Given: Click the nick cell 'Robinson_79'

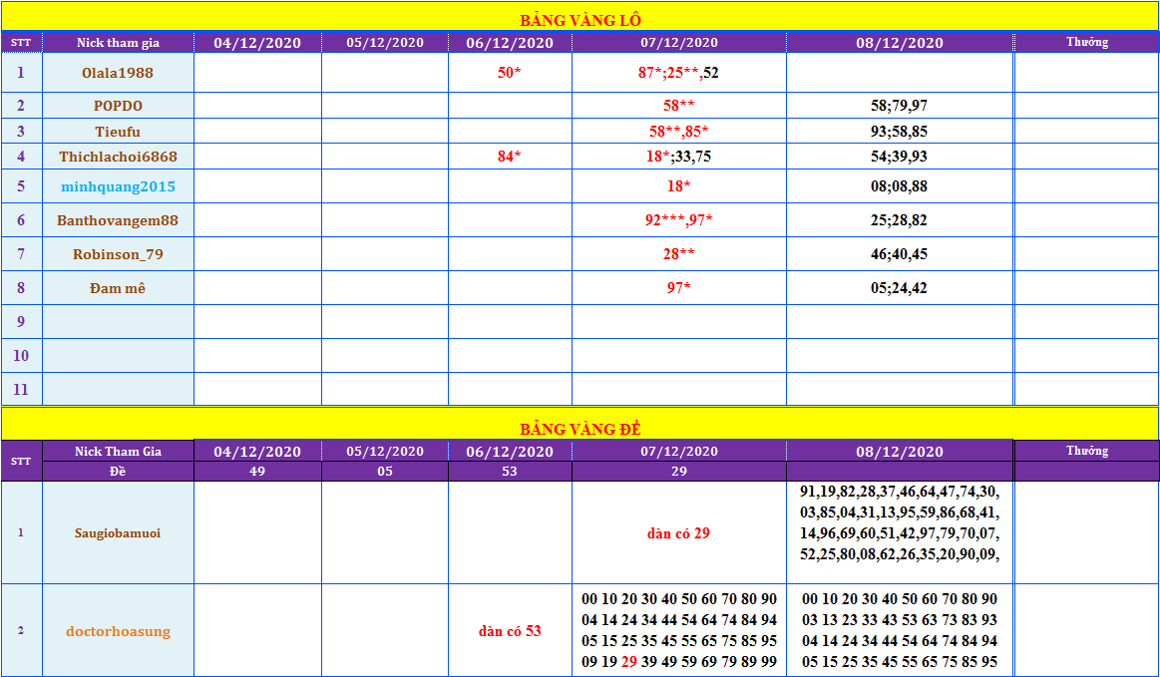Looking at the screenshot, I should point(119,254).
